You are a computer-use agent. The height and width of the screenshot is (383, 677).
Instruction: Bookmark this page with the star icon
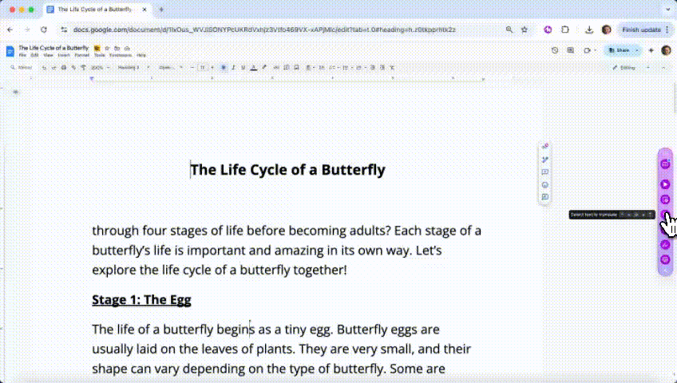coord(525,30)
